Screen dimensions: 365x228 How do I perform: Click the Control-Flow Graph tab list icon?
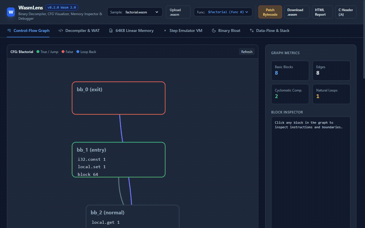point(9,31)
